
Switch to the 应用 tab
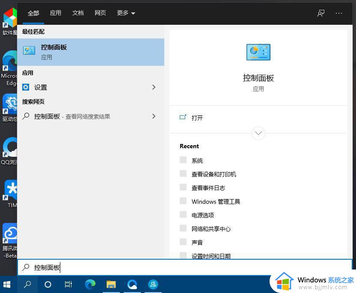(x=55, y=13)
